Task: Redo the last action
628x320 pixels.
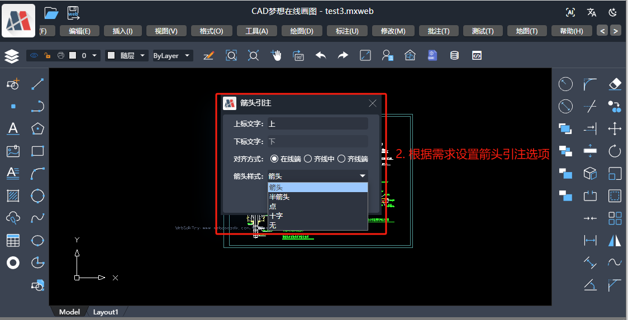Action: 343,55
